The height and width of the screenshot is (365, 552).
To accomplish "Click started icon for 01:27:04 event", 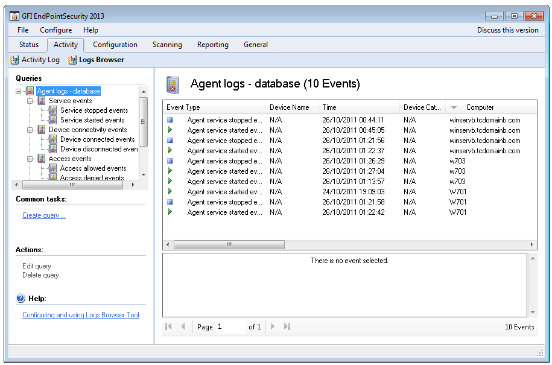I will [x=170, y=171].
